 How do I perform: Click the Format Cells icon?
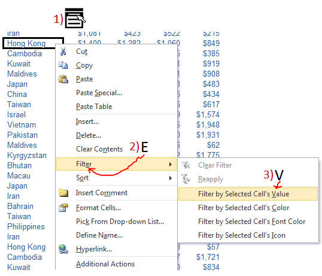tap(63, 208)
